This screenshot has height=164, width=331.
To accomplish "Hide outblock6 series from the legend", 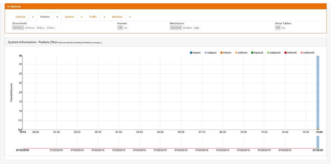I will tap(302, 52).
